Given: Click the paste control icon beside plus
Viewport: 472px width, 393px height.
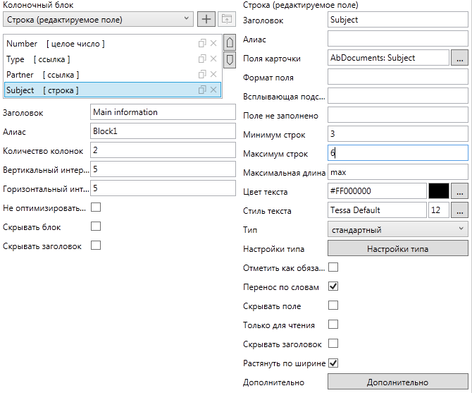Looking at the screenshot, I should (x=225, y=18).
